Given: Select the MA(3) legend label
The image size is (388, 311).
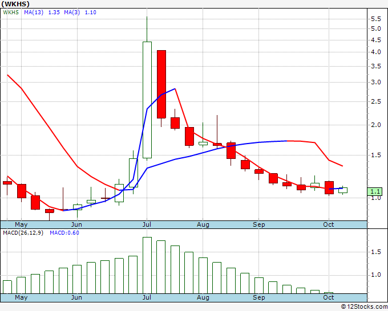Looking at the screenshot, I should (72, 13).
